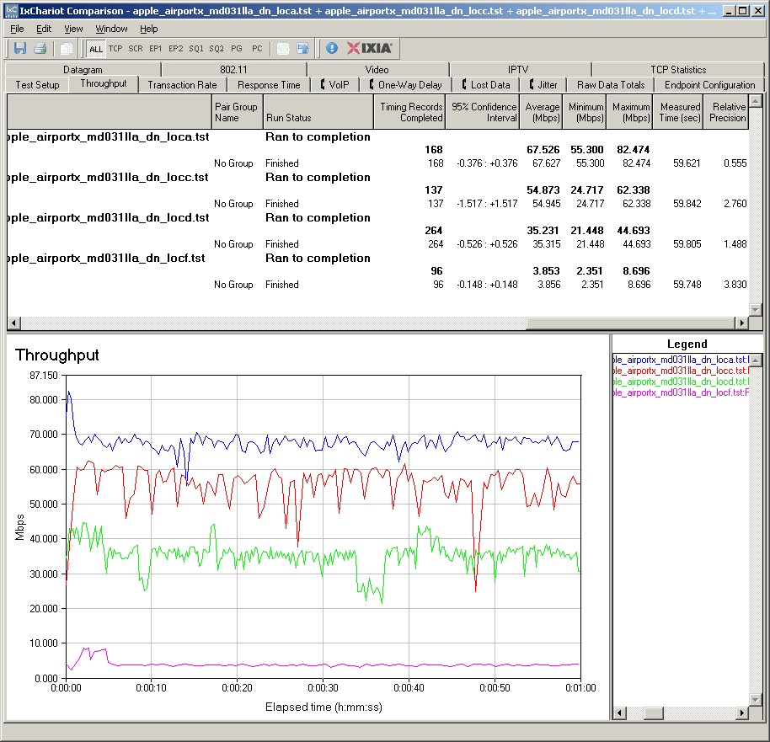This screenshot has width=770, height=742.
Task: Click the Legend panel horizontal scrollbar thumb
Action: (654, 713)
